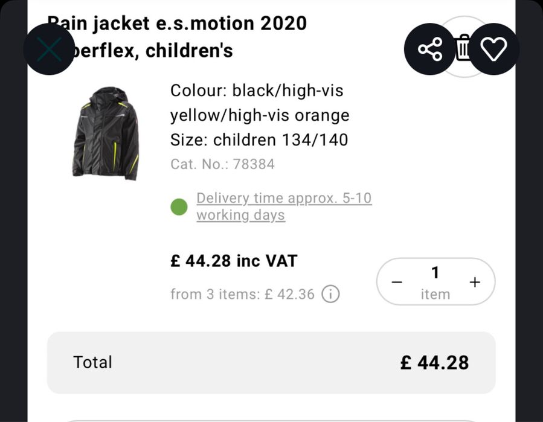The image size is (543, 422).
Task: Decrease quantity with the minus button
Action: [x=397, y=282]
